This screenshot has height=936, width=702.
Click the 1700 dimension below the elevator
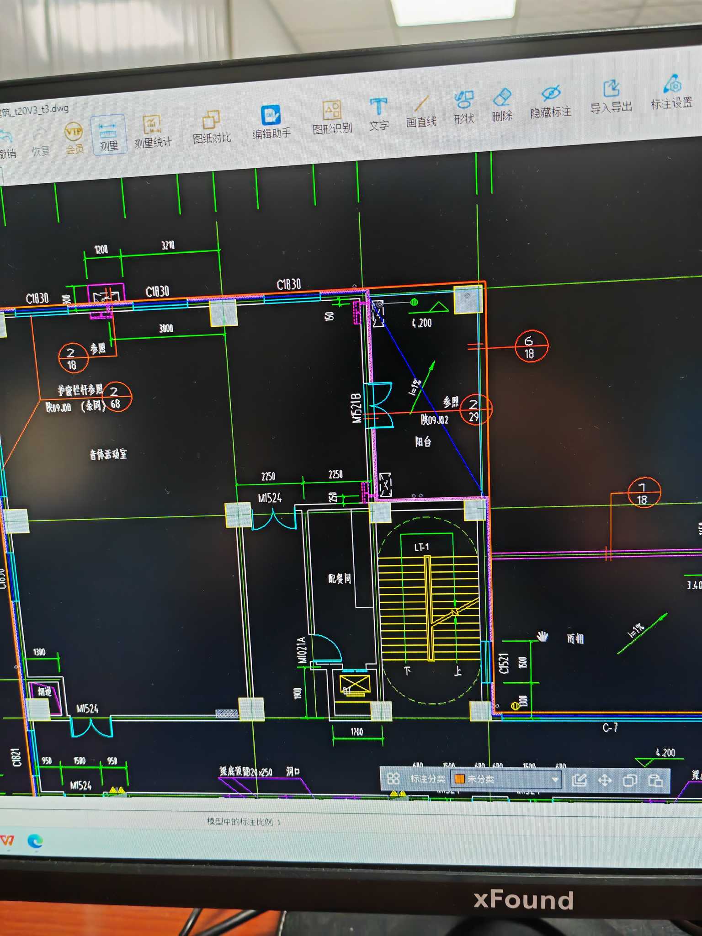coord(356,731)
